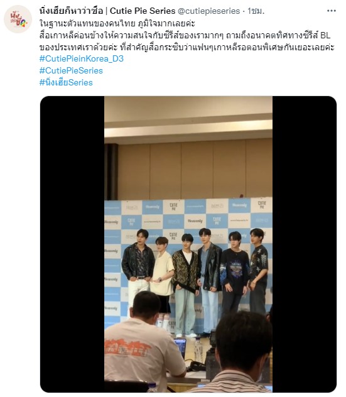Click the display name นิ่งเฮียก็หาว่าซื่อ | Cutie Pie Series
Image resolution: width=346 pixels, height=397 pixels.
click(x=107, y=11)
